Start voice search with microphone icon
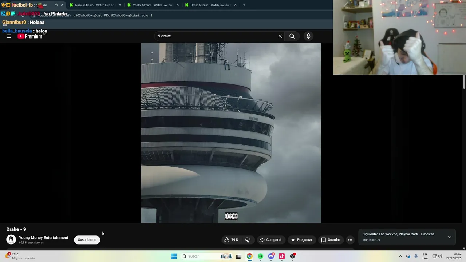The height and width of the screenshot is (262, 466). click(x=308, y=36)
